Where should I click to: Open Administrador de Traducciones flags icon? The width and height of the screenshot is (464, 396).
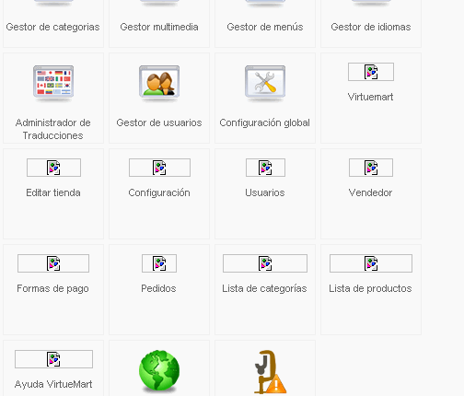[53, 83]
